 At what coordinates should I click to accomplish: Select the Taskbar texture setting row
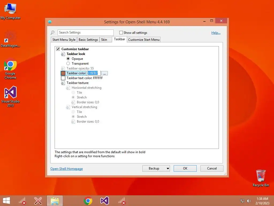pos(78,83)
